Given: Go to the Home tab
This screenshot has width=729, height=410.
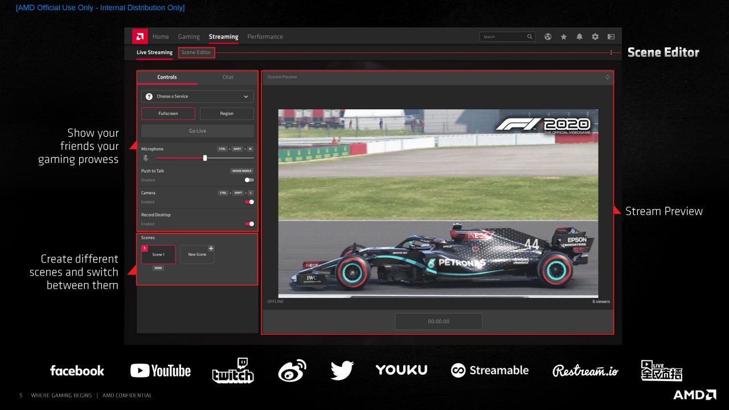Looking at the screenshot, I should [161, 36].
